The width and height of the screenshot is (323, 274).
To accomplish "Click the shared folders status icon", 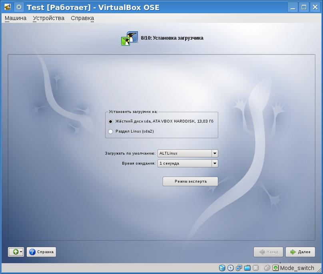I will point(247,268).
